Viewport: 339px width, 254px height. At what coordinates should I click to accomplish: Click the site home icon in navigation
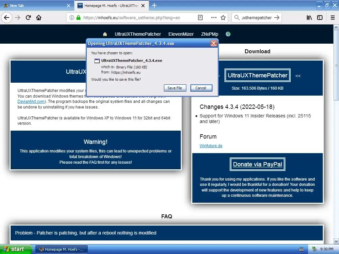[105, 34]
